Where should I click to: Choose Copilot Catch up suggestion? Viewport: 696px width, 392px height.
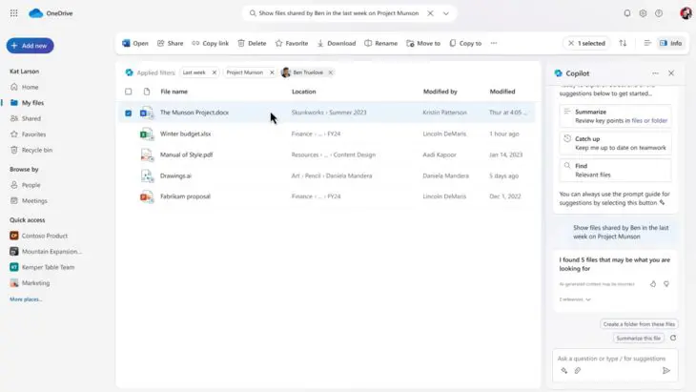click(615, 143)
